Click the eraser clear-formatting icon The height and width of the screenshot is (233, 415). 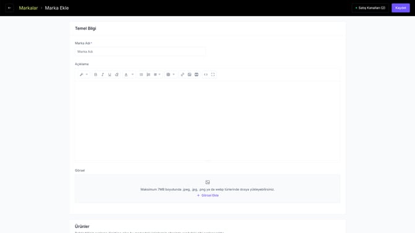click(x=116, y=74)
